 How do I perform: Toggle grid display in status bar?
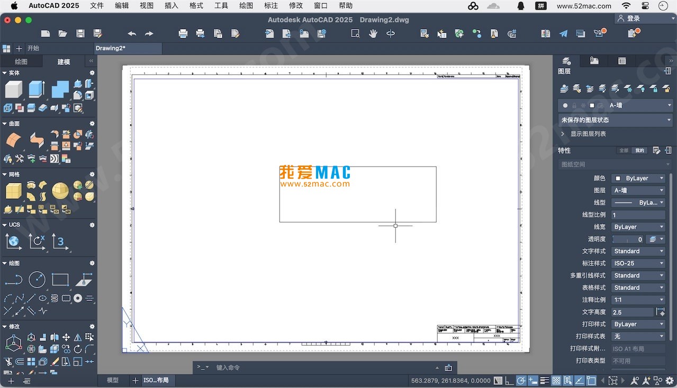coord(556,380)
